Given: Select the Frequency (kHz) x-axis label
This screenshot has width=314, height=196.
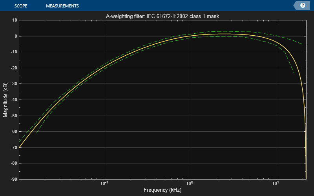Looking at the screenshot, I should [x=162, y=190].
